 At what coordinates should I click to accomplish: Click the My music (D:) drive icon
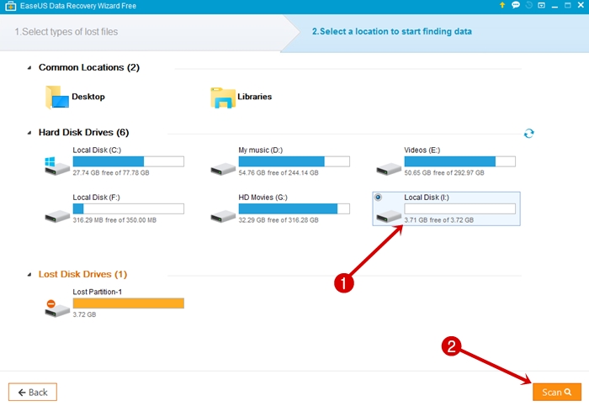(223, 169)
